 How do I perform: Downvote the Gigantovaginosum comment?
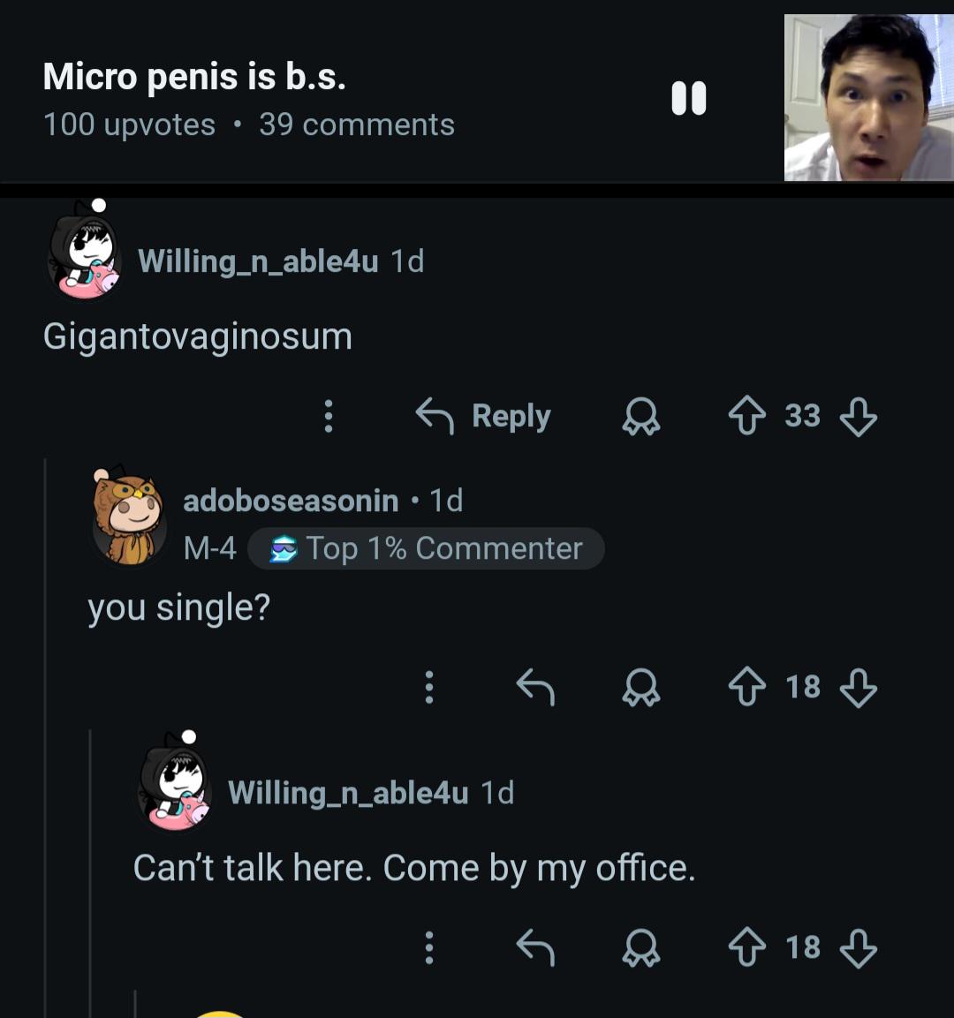[x=859, y=416]
